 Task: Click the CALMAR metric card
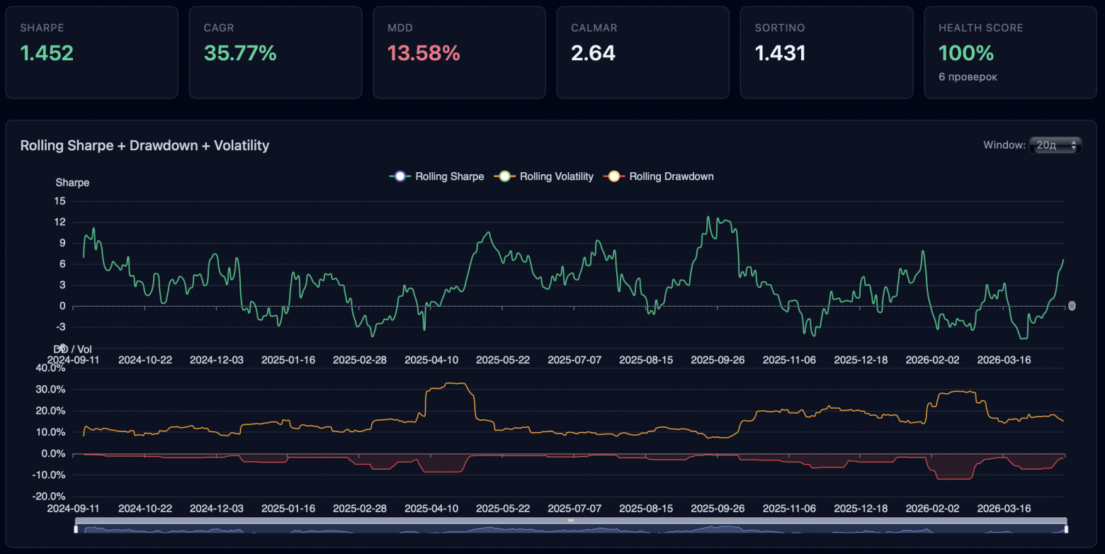642,52
